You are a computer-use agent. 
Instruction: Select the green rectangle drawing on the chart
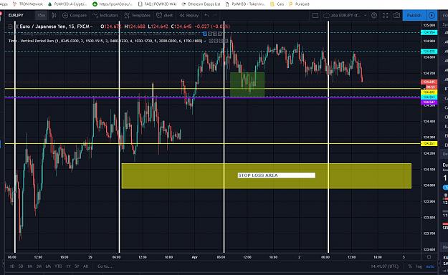tap(247, 85)
